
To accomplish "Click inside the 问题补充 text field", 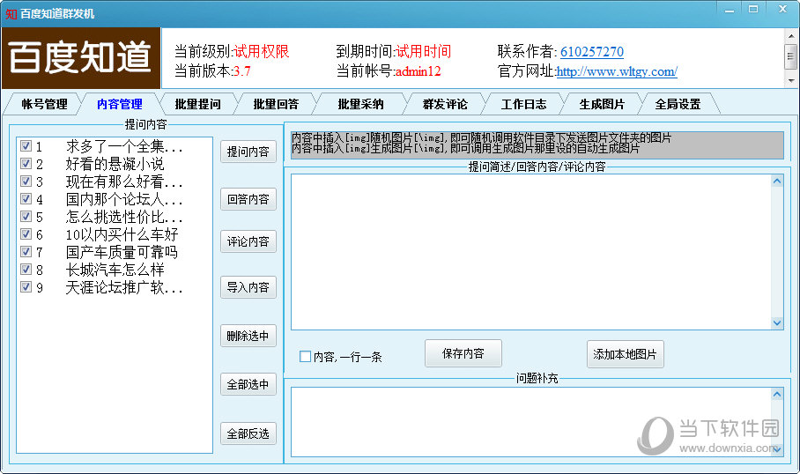I will [530, 420].
